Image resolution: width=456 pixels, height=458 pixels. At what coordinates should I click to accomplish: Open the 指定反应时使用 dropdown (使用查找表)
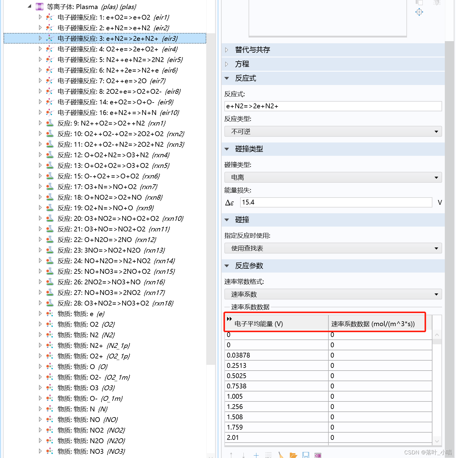pos(333,248)
